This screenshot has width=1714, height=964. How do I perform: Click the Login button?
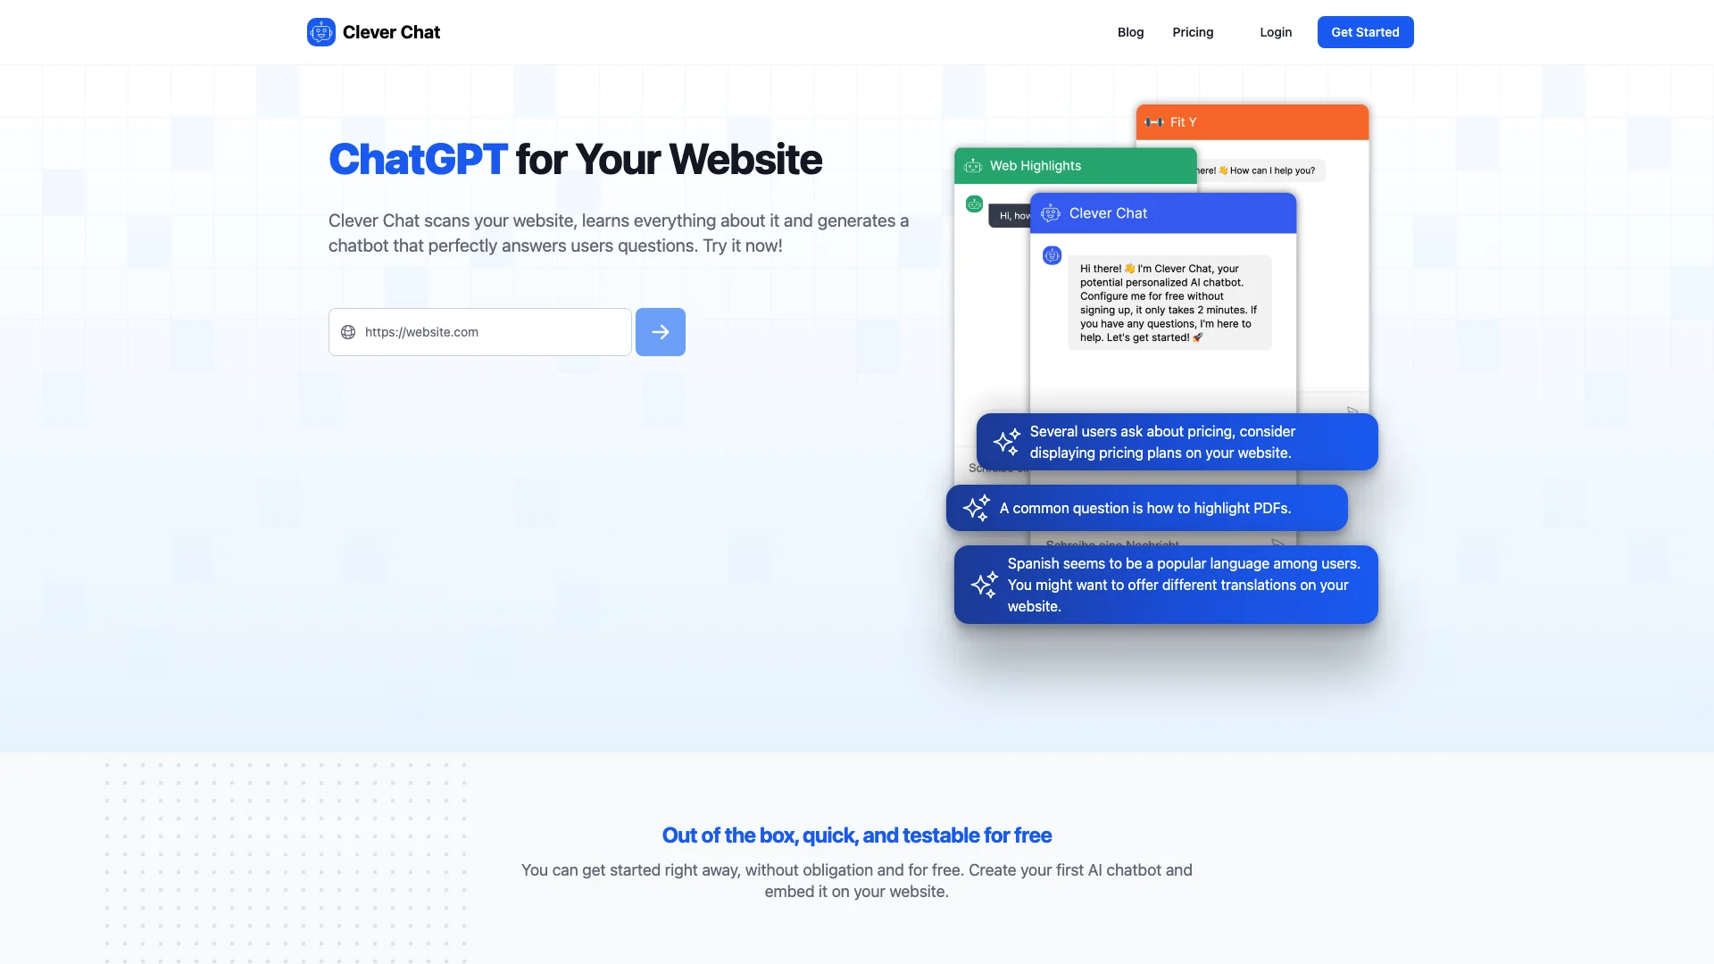[x=1276, y=32]
